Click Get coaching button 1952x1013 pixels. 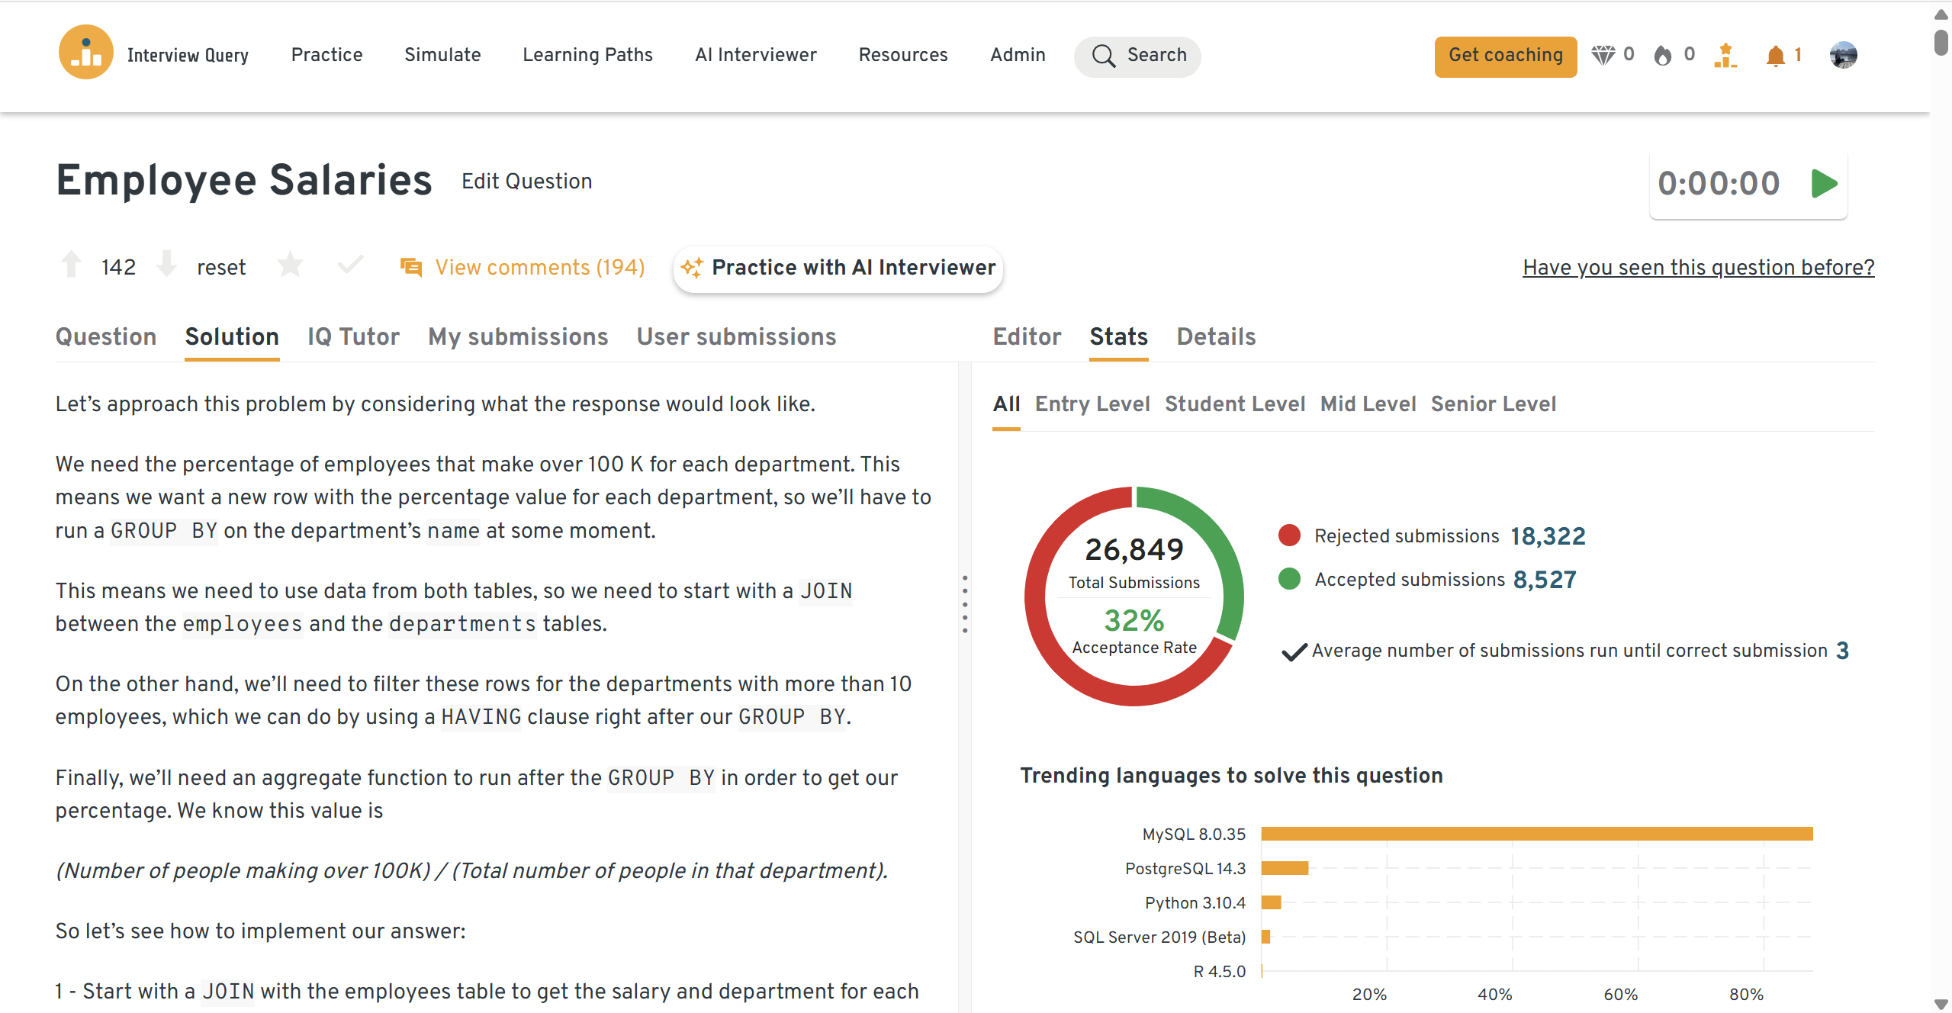1505,56
